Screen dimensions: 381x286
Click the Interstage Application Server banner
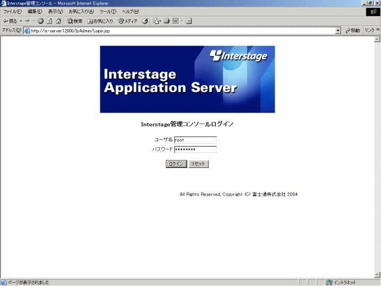click(x=188, y=79)
